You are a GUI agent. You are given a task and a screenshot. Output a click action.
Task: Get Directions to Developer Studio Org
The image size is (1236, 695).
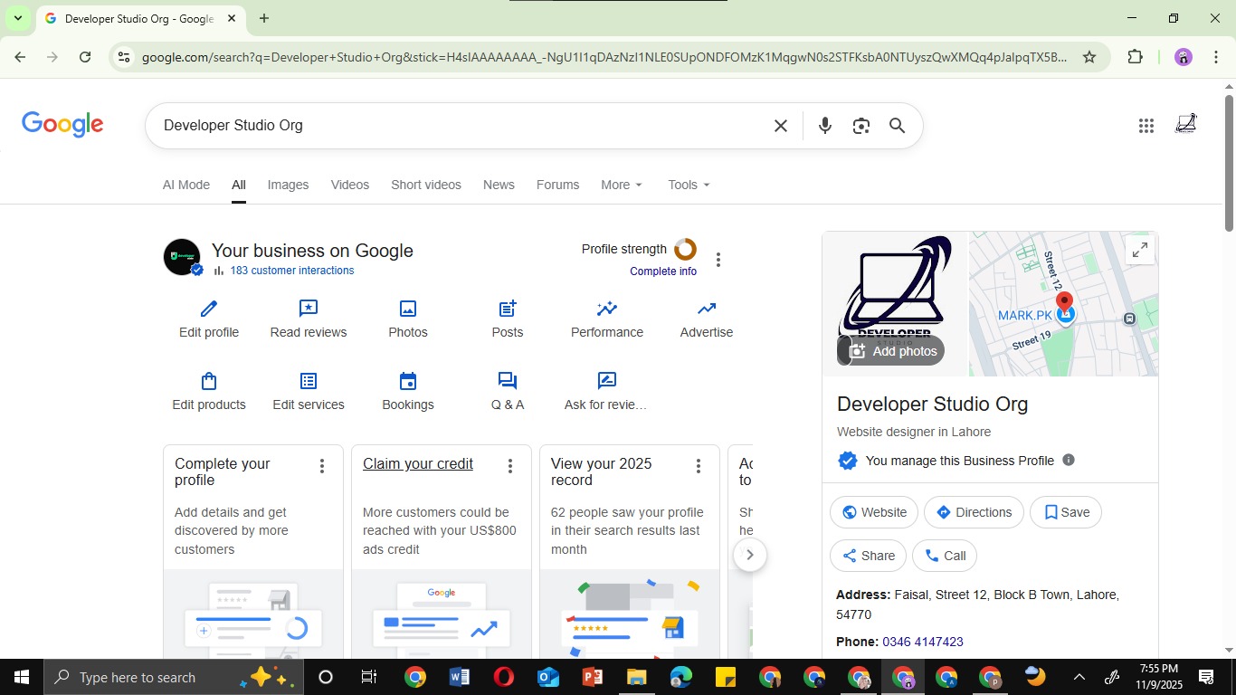pyautogui.click(x=973, y=511)
